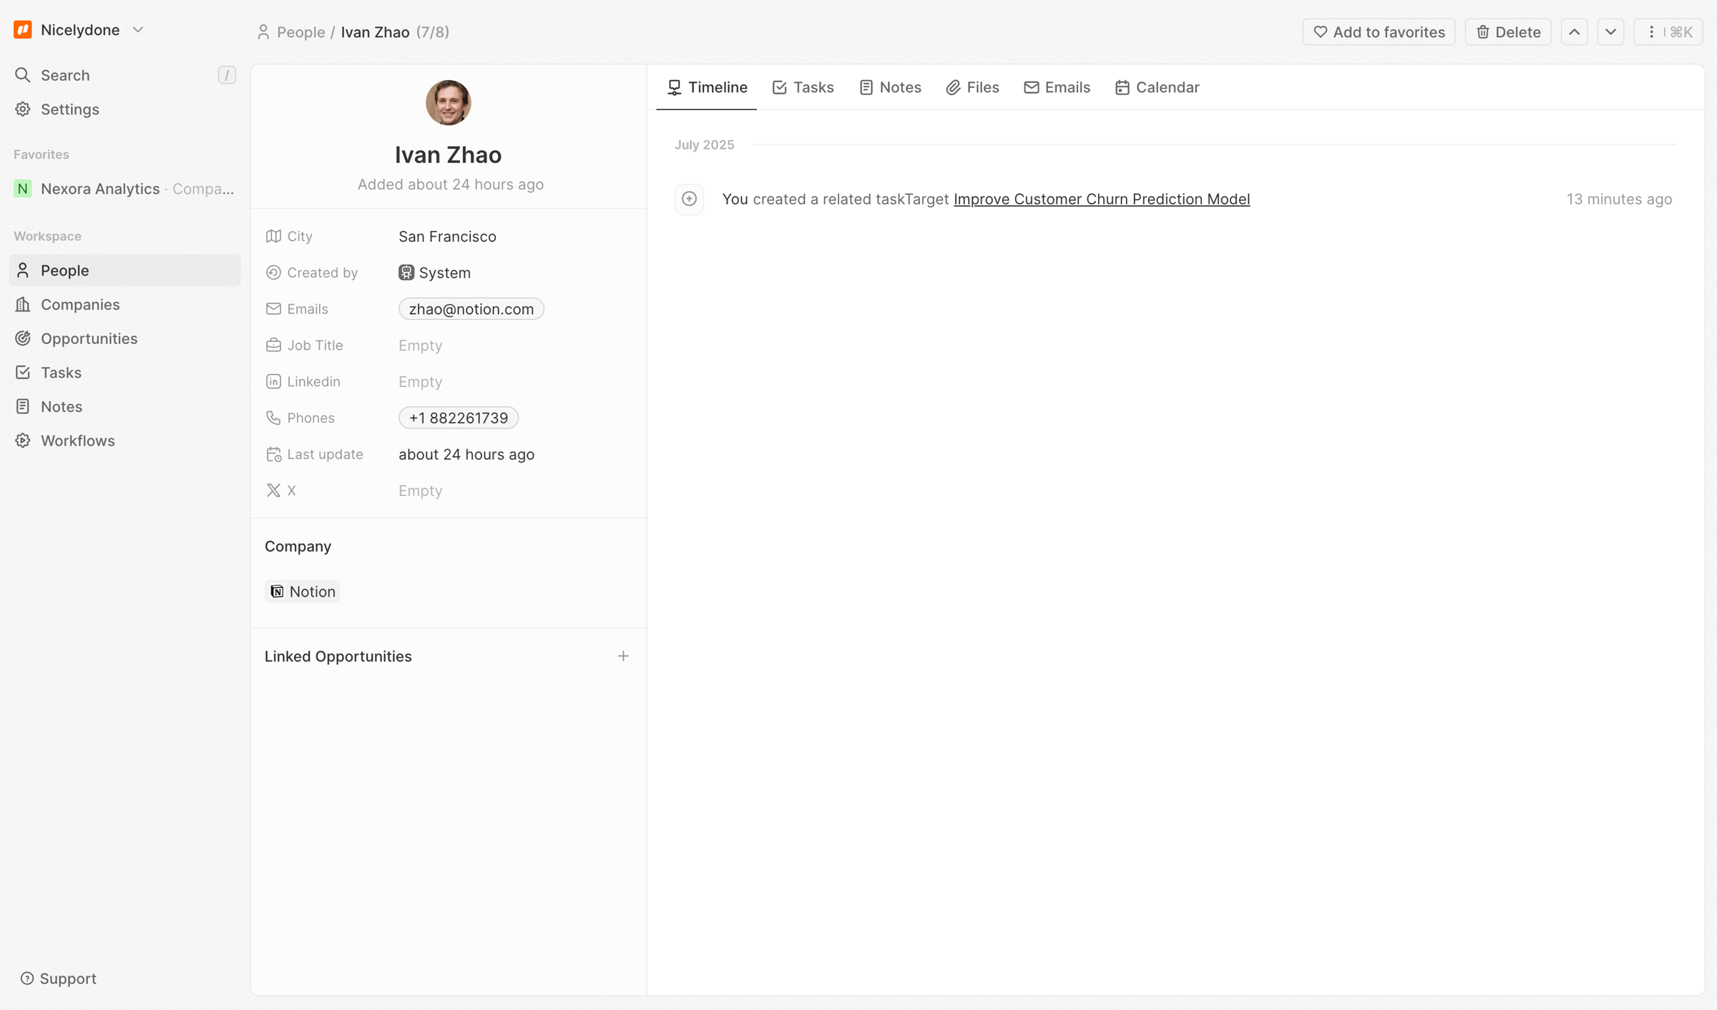1717x1010 pixels.
Task: Open Improve Customer Churn Prediction Model link
Action: tap(1102, 199)
